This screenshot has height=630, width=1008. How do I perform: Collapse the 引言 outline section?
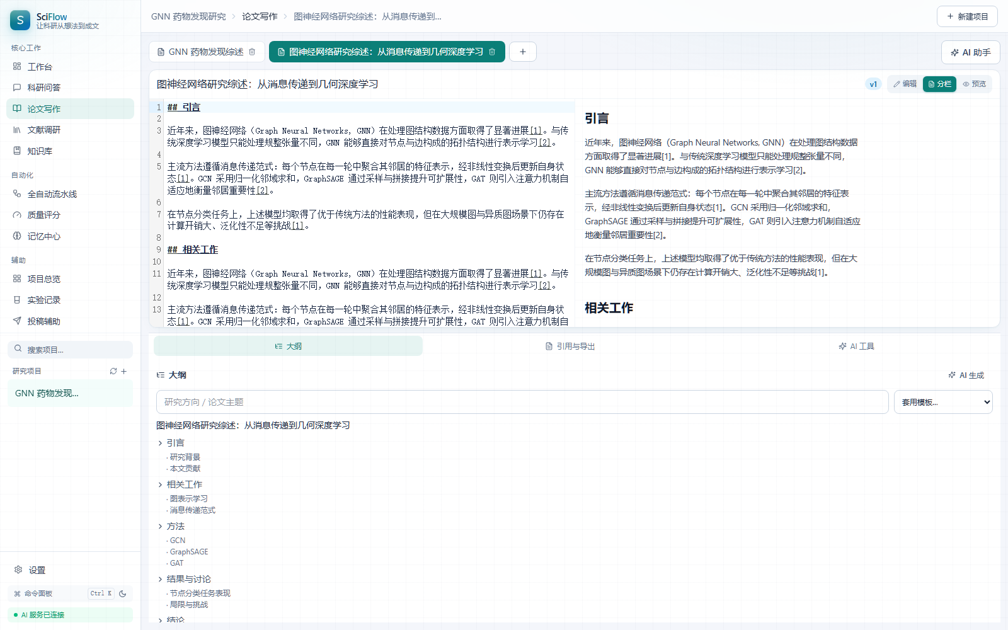tap(160, 444)
